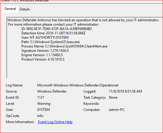Click the Log Name value Microsoft-Windows-Windows Defender/Operational
163x133 pixels.
tap(78, 85)
